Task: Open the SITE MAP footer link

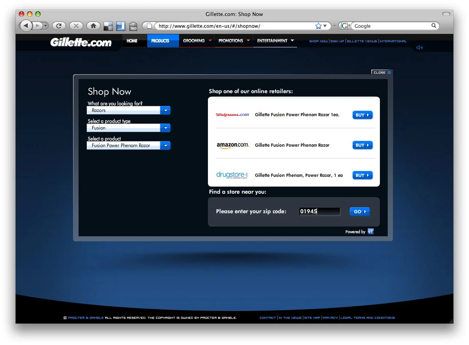Action: pyautogui.click(x=312, y=318)
